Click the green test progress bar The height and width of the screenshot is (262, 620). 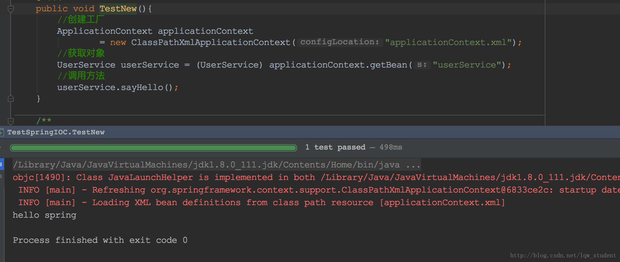154,148
